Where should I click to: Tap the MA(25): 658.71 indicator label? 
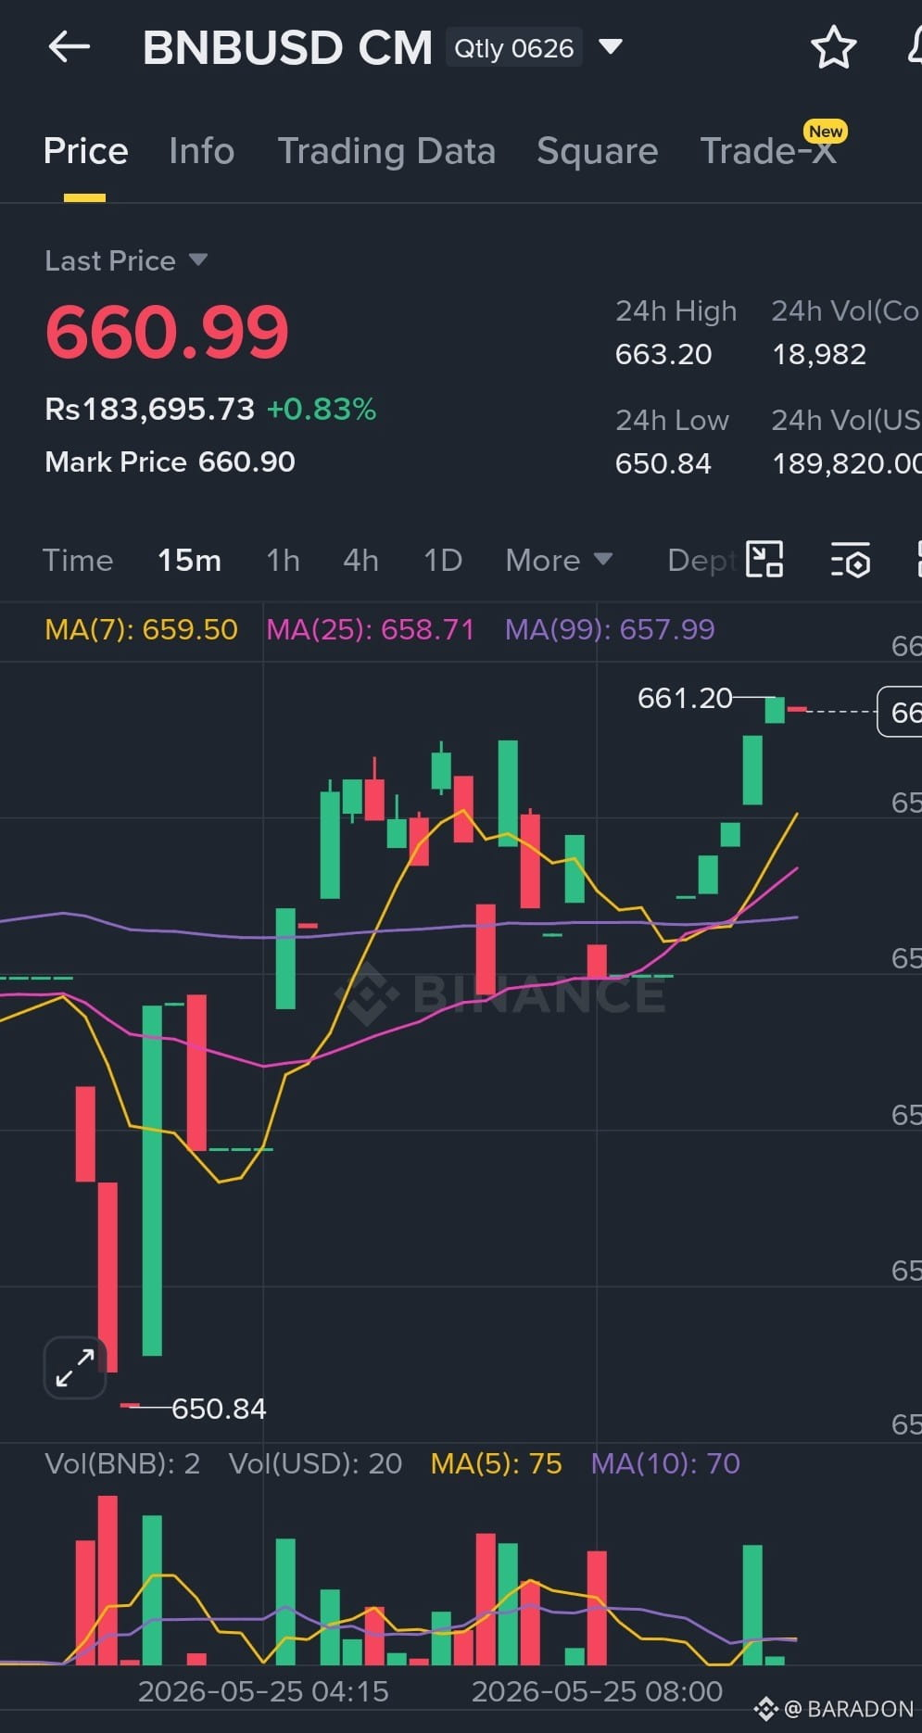[x=370, y=629]
